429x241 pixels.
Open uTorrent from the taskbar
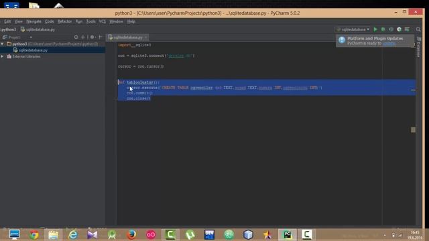(x=190, y=235)
